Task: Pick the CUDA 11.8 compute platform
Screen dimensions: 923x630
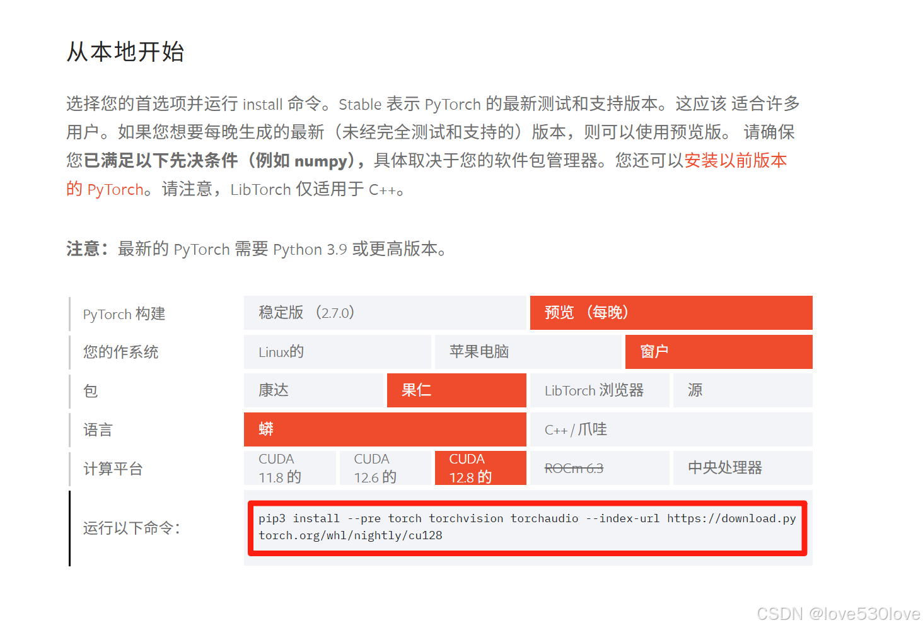Action: (x=289, y=468)
